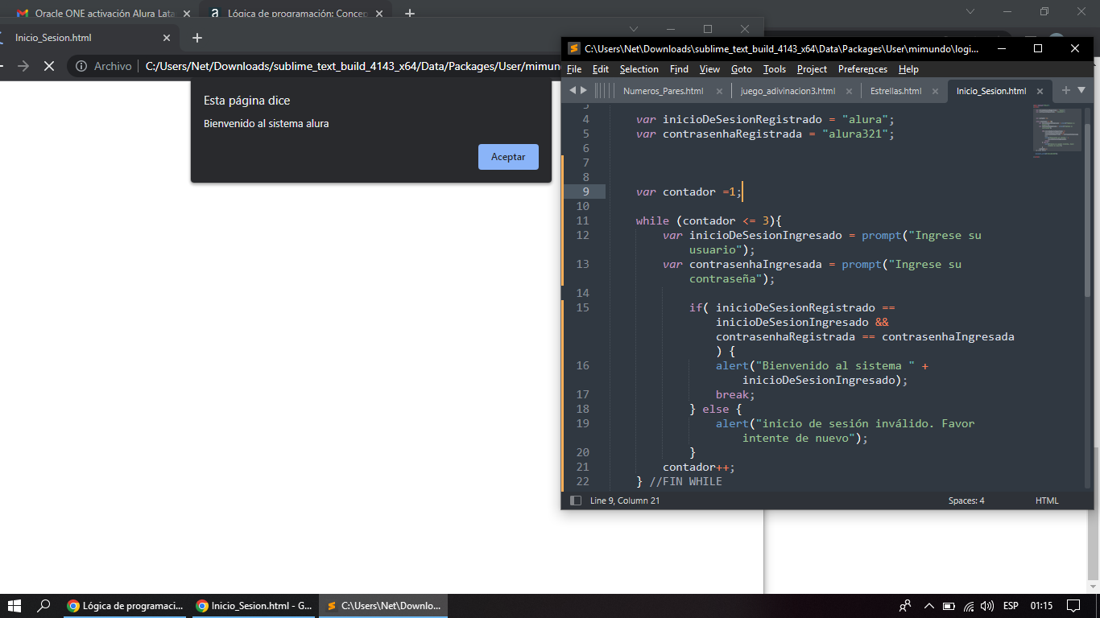Close the Oracle ONE Gmail tab
1100x618 pixels.
pos(187,14)
